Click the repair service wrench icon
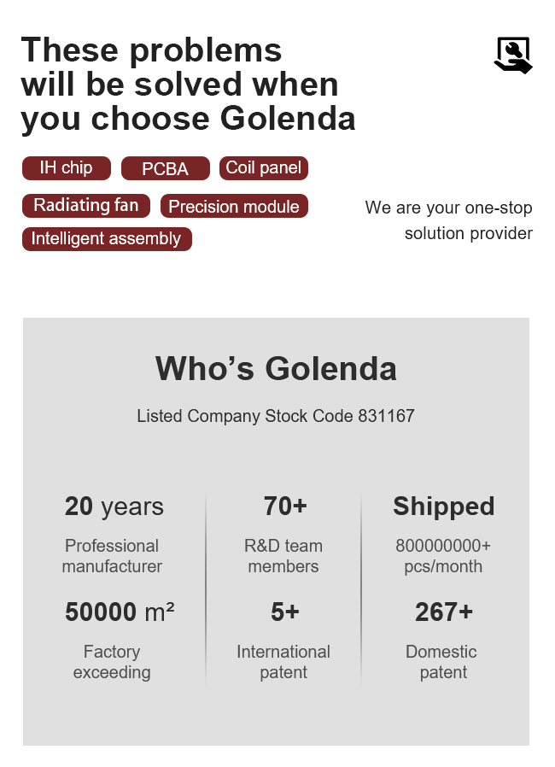The width and height of the screenshot is (555, 767). pyautogui.click(x=513, y=56)
